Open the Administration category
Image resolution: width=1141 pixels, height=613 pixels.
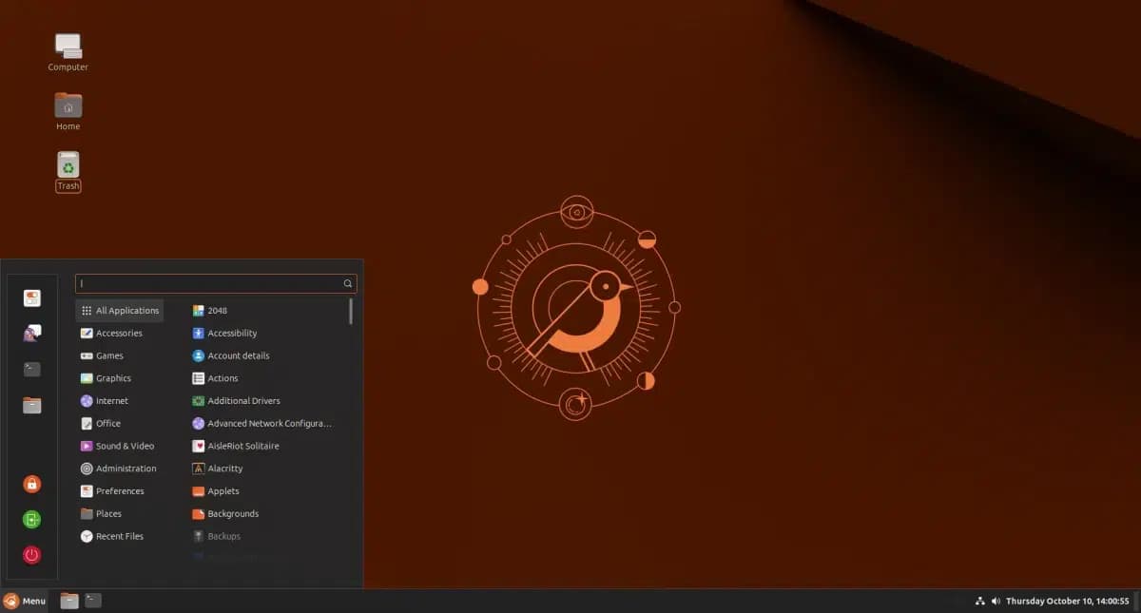120,469
